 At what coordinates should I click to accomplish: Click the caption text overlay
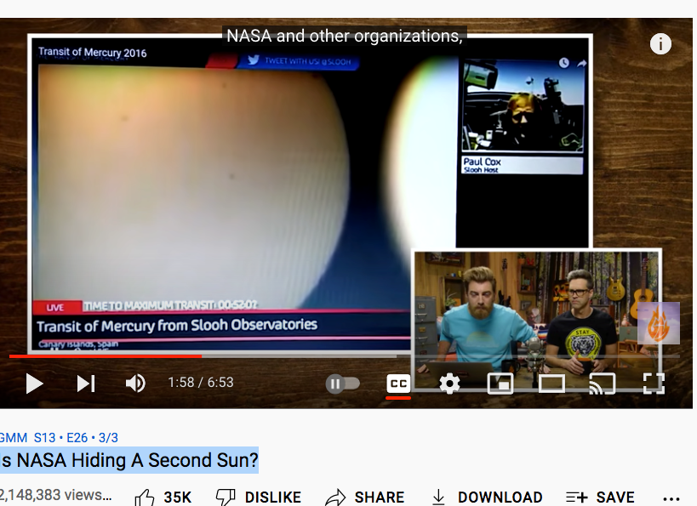[345, 36]
